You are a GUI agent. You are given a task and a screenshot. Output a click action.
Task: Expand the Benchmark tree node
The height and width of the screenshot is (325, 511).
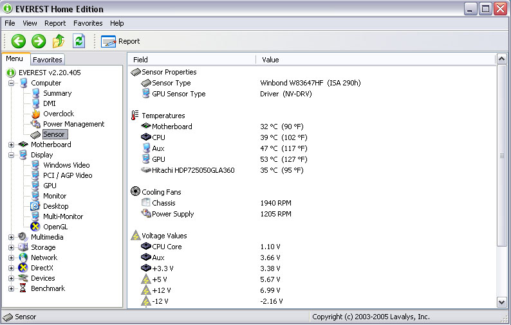click(11, 288)
